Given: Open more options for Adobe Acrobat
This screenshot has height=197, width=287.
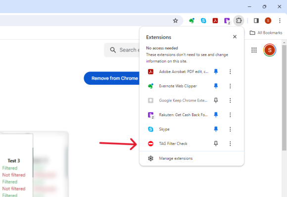Looking at the screenshot, I should click(x=230, y=71).
